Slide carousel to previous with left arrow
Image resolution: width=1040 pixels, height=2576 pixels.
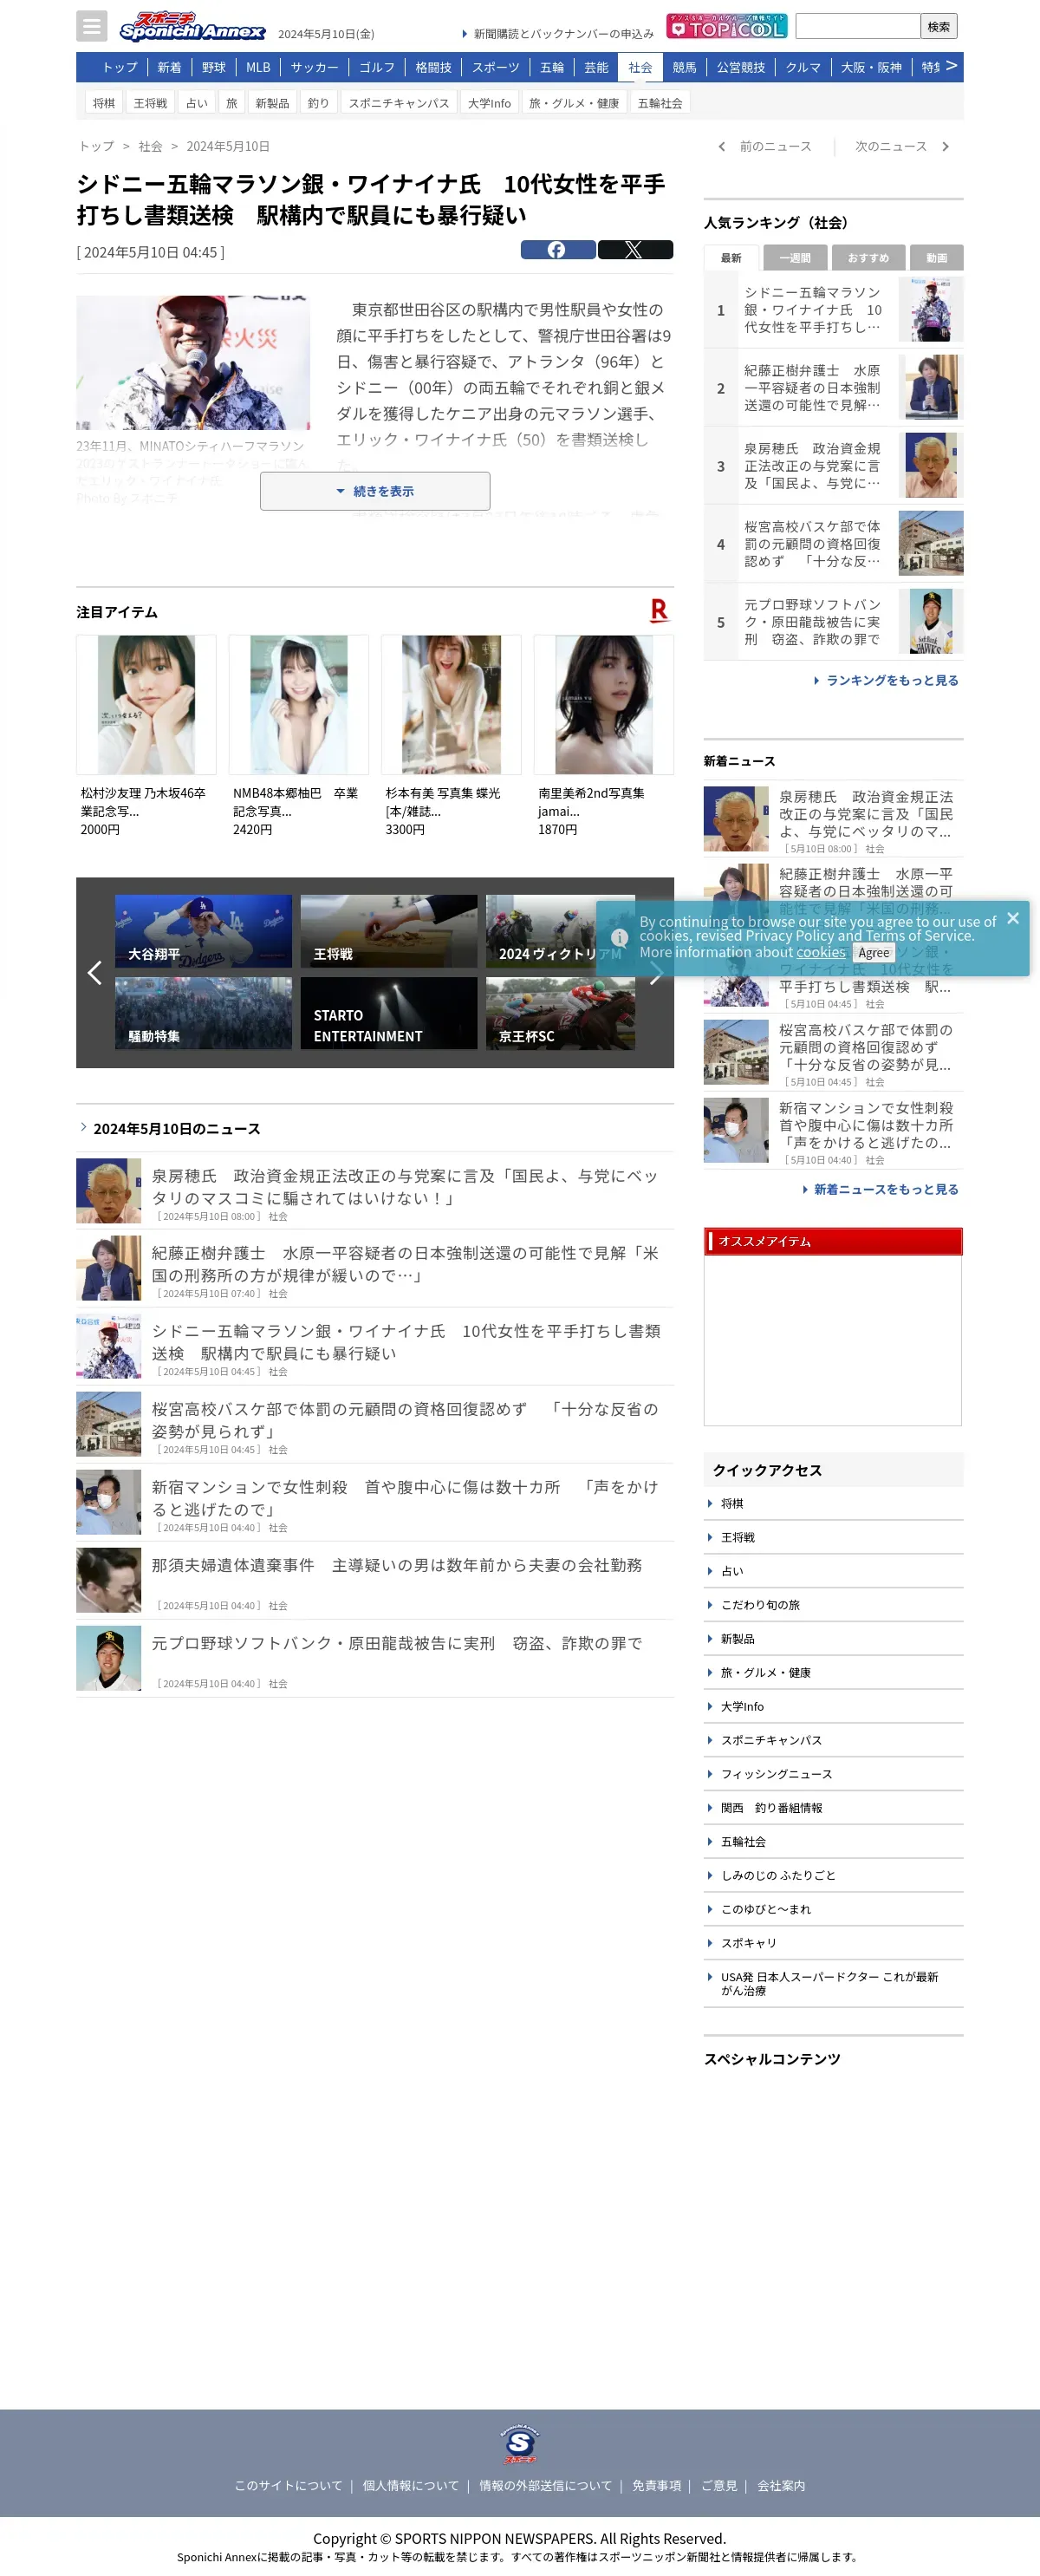tap(95, 973)
